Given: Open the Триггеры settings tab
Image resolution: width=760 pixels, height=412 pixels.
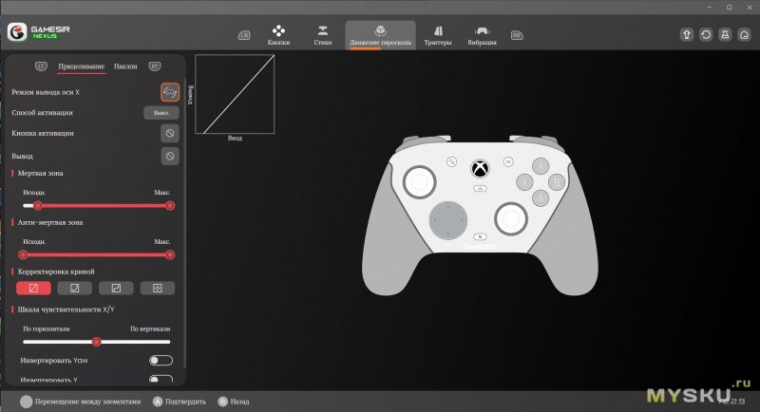Looking at the screenshot, I should 438,35.
